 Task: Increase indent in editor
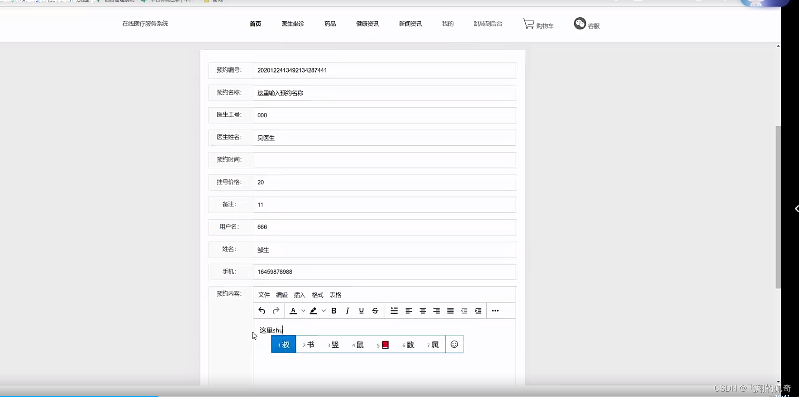click(478, 311)
